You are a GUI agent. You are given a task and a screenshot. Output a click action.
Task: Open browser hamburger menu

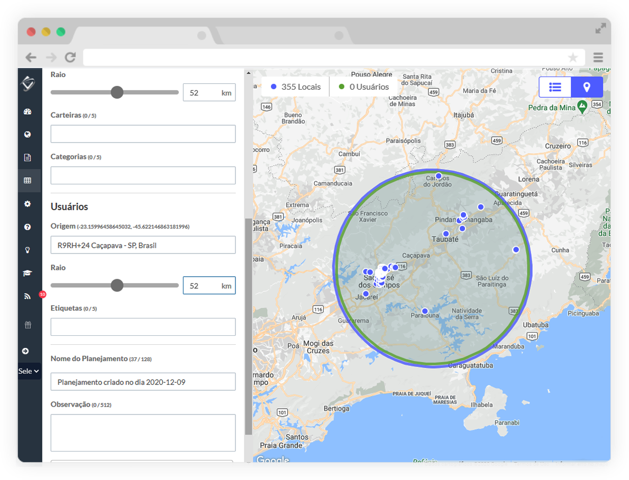[x=598, y=57]
